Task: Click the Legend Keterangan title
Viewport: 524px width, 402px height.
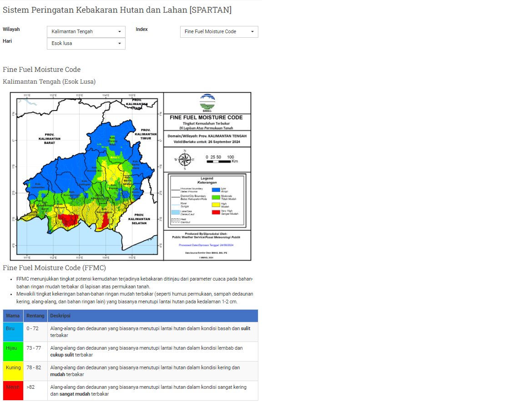Action: tap(207, 181)
